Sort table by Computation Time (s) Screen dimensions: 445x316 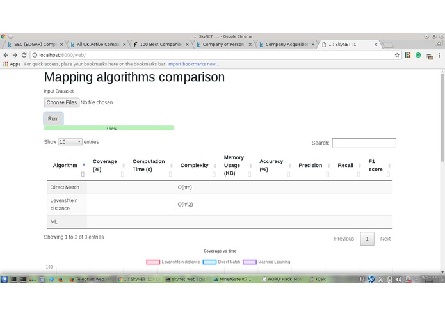[150, 165]
